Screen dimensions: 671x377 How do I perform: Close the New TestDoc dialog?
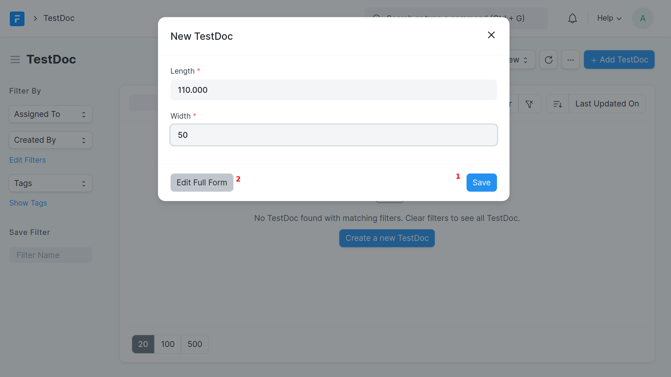pos(491,35)
